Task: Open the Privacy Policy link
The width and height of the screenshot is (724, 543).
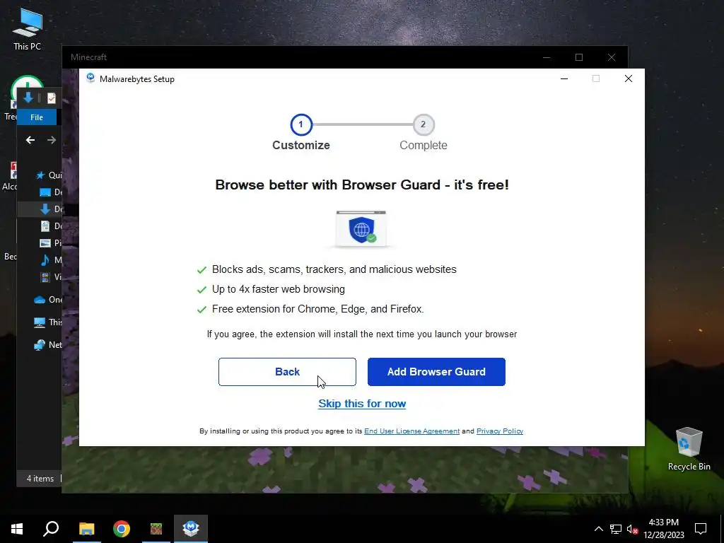Action: pyautogui.click(x=500, y=431)
